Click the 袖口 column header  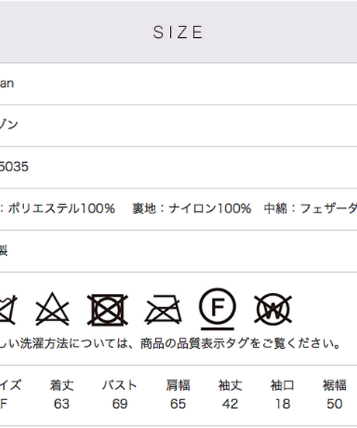[282, 385]
